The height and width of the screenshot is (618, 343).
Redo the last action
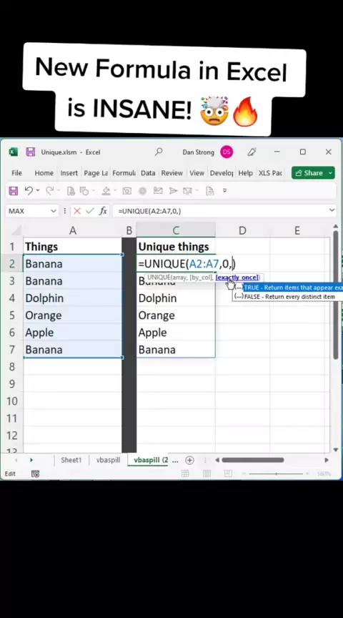click(x=49, y=191)
